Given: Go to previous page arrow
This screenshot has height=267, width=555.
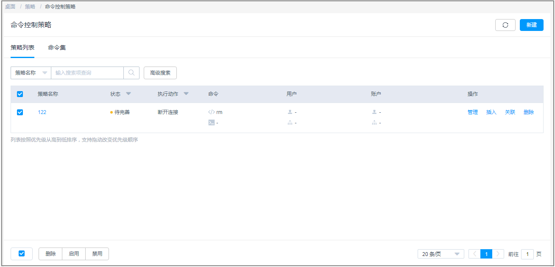Looking at the screenshot, I should point(474,254).
